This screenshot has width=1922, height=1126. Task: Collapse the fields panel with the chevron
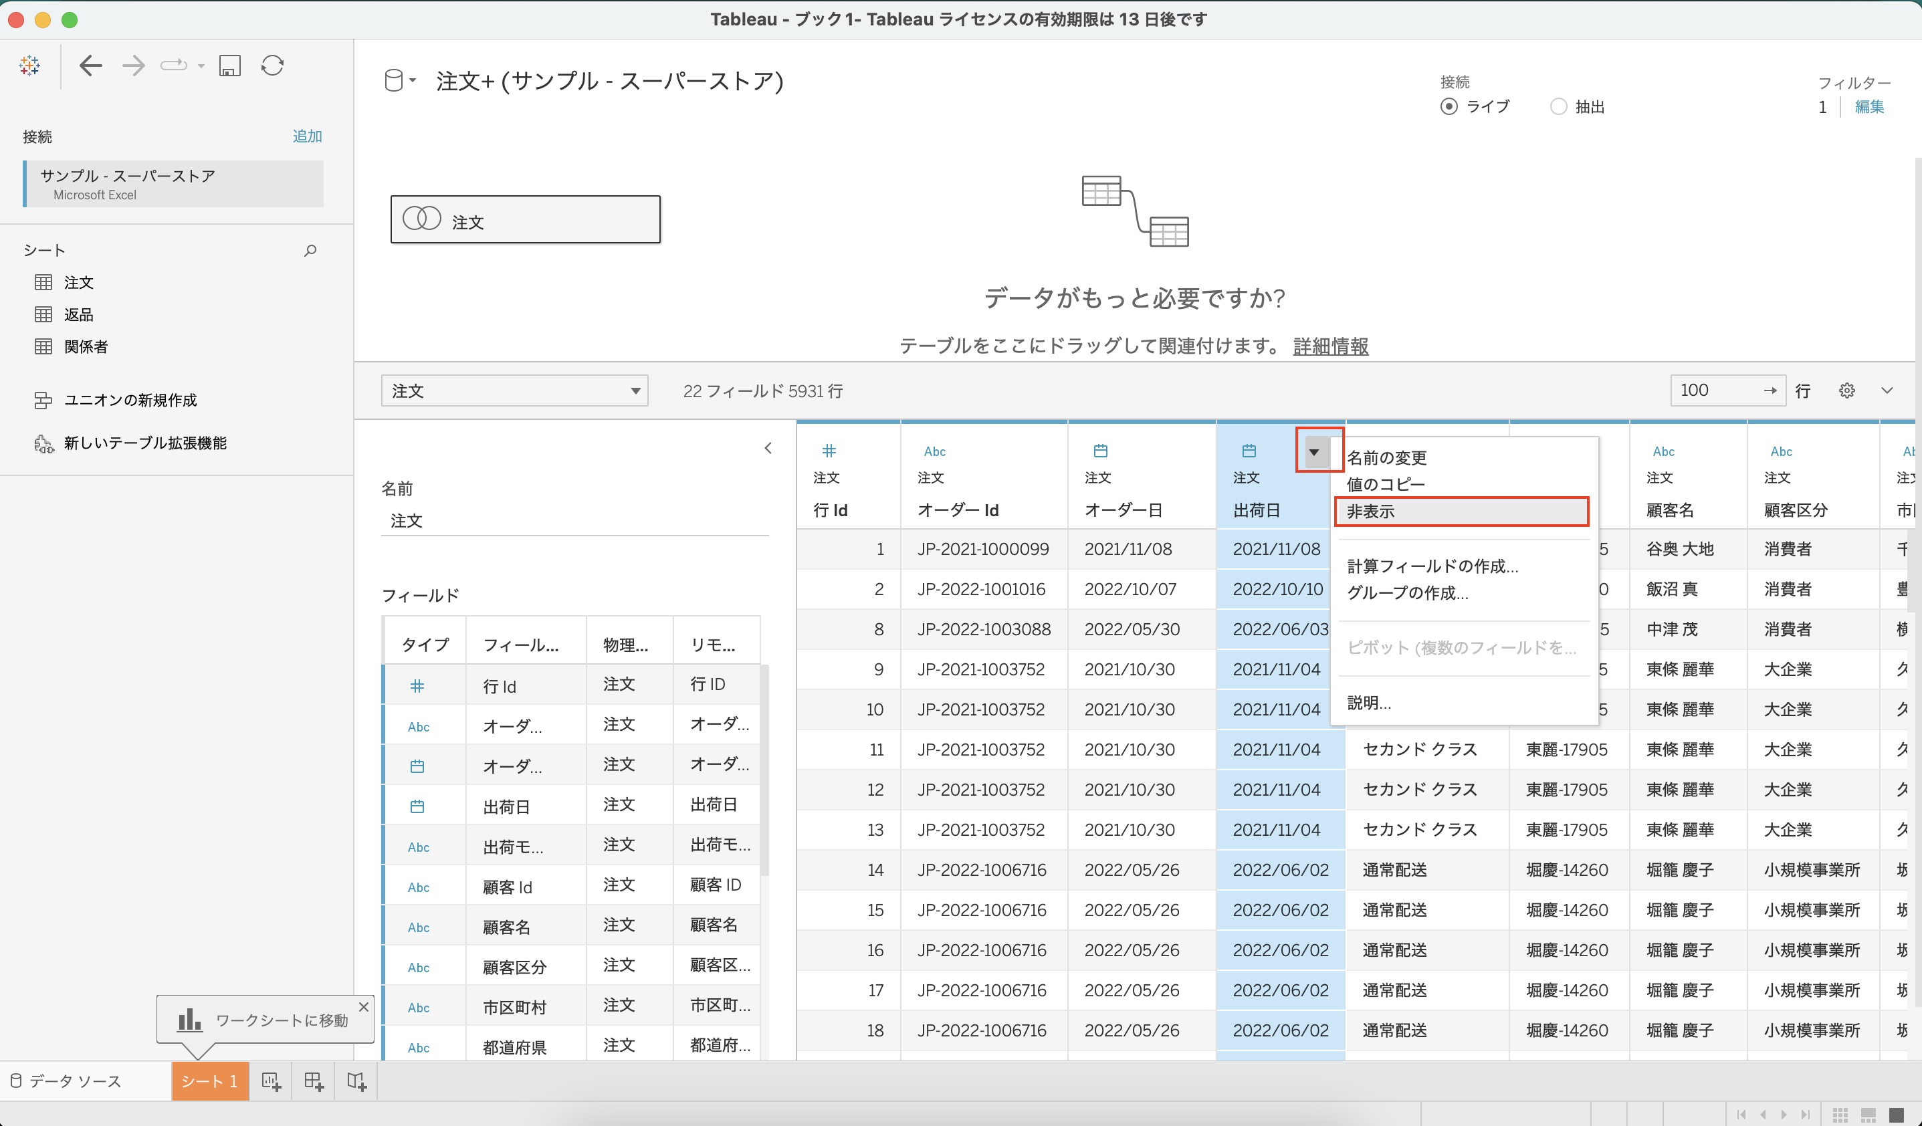click(x=768, y=447)
